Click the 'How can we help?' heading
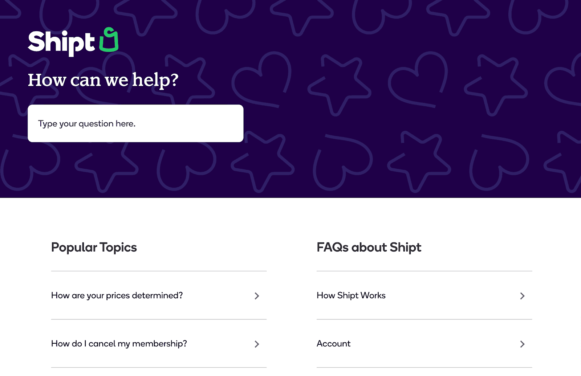Screen dimensions: 581x376 103,80
